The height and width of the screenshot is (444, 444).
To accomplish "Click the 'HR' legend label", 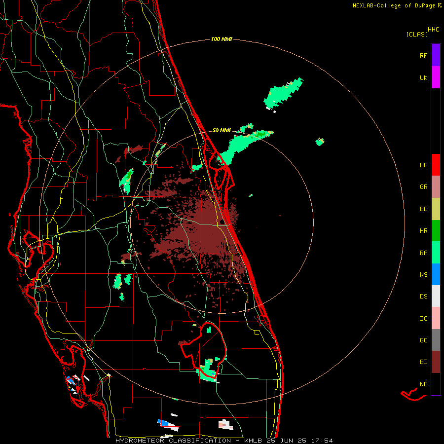I will tap(423, 231).
